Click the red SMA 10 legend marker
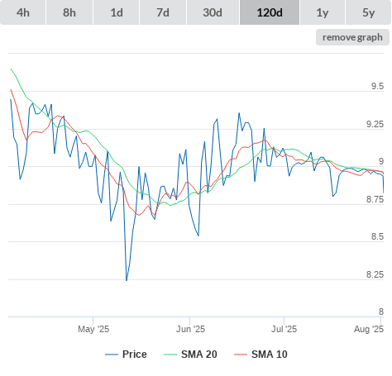Viewport: 392px width, 376px height. click(x=241, y=355)
